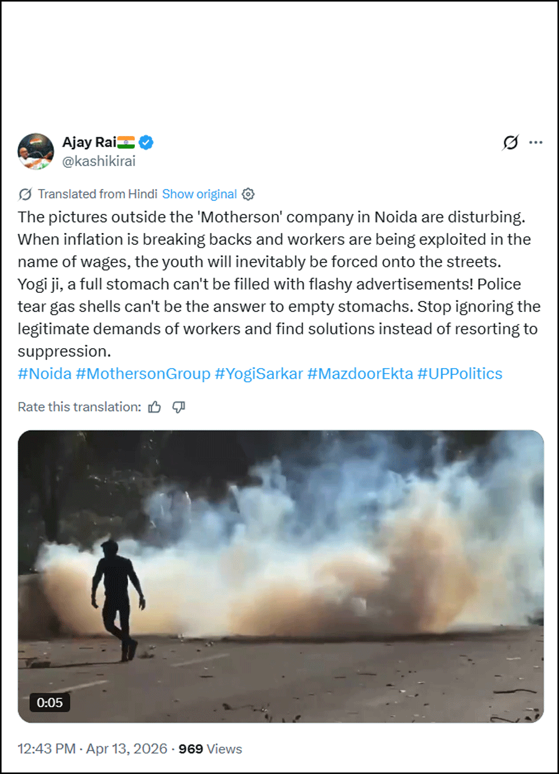Click the blue verified badge next to Ajay Rai

(146, 142)
